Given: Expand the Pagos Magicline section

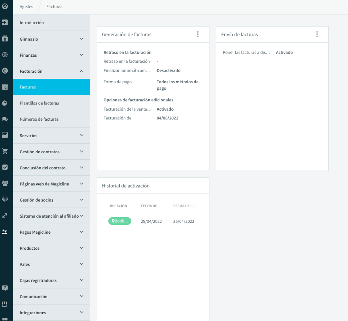Looking at the screenshot, I should coord(52,232).
